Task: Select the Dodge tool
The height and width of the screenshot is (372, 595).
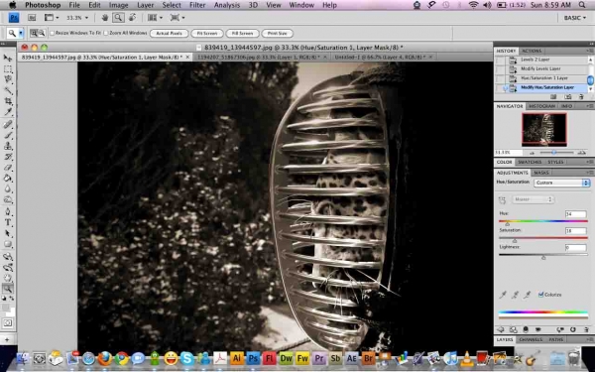Action: pyautogui.click(x=8, y=199)
